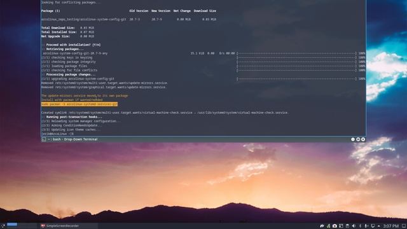Click the show desktop button at panel end
Image resolution: width=407 pixels, height=229 pixels.
click(x=404, y=226)
